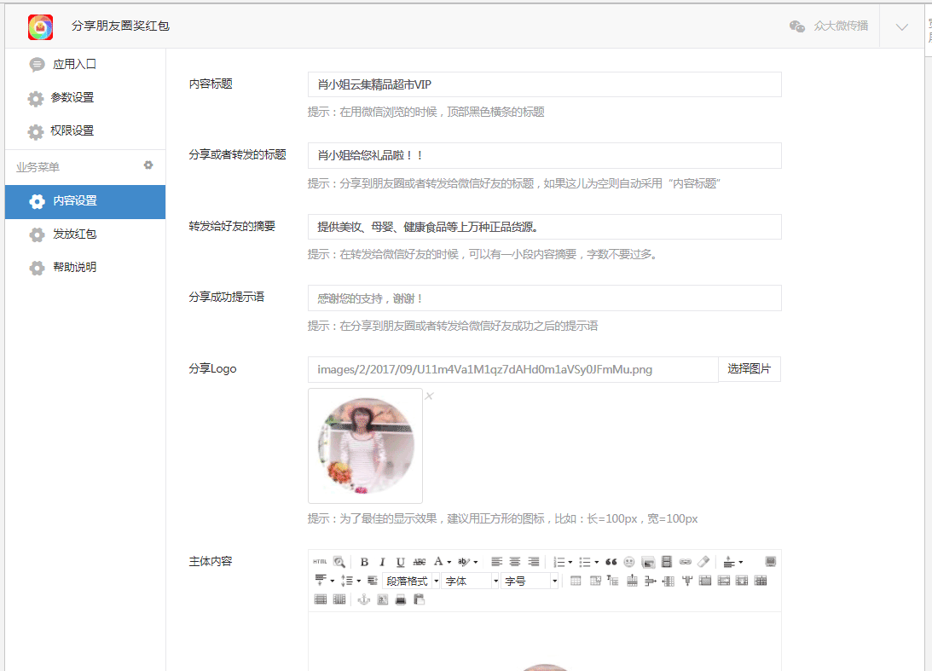Click the WeChat icon beside 众大微传播
Image resolution: width=932 pixels, height=671 pixels.
pos(797,26)
